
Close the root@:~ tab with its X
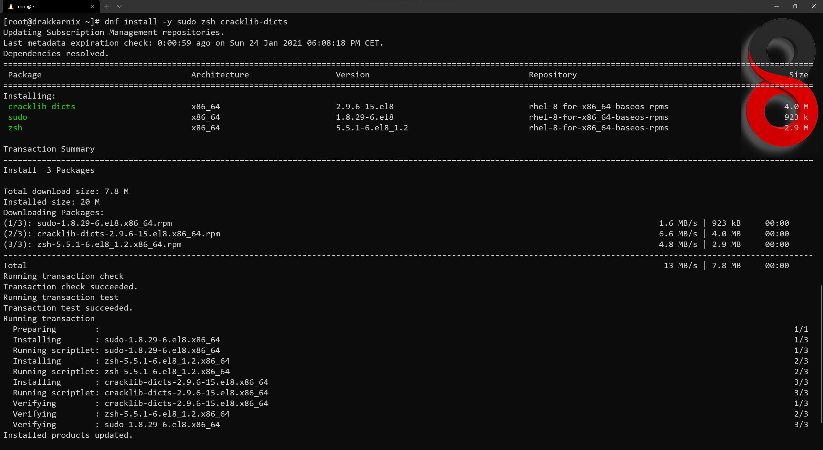pos(92,6)
